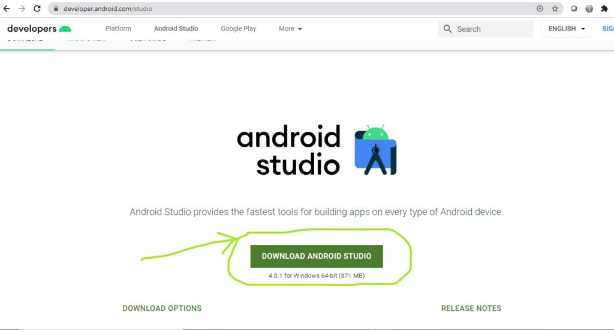614x330 pixels.
Task: Select the Android Studio nav tab
Action: coord(176,29)
